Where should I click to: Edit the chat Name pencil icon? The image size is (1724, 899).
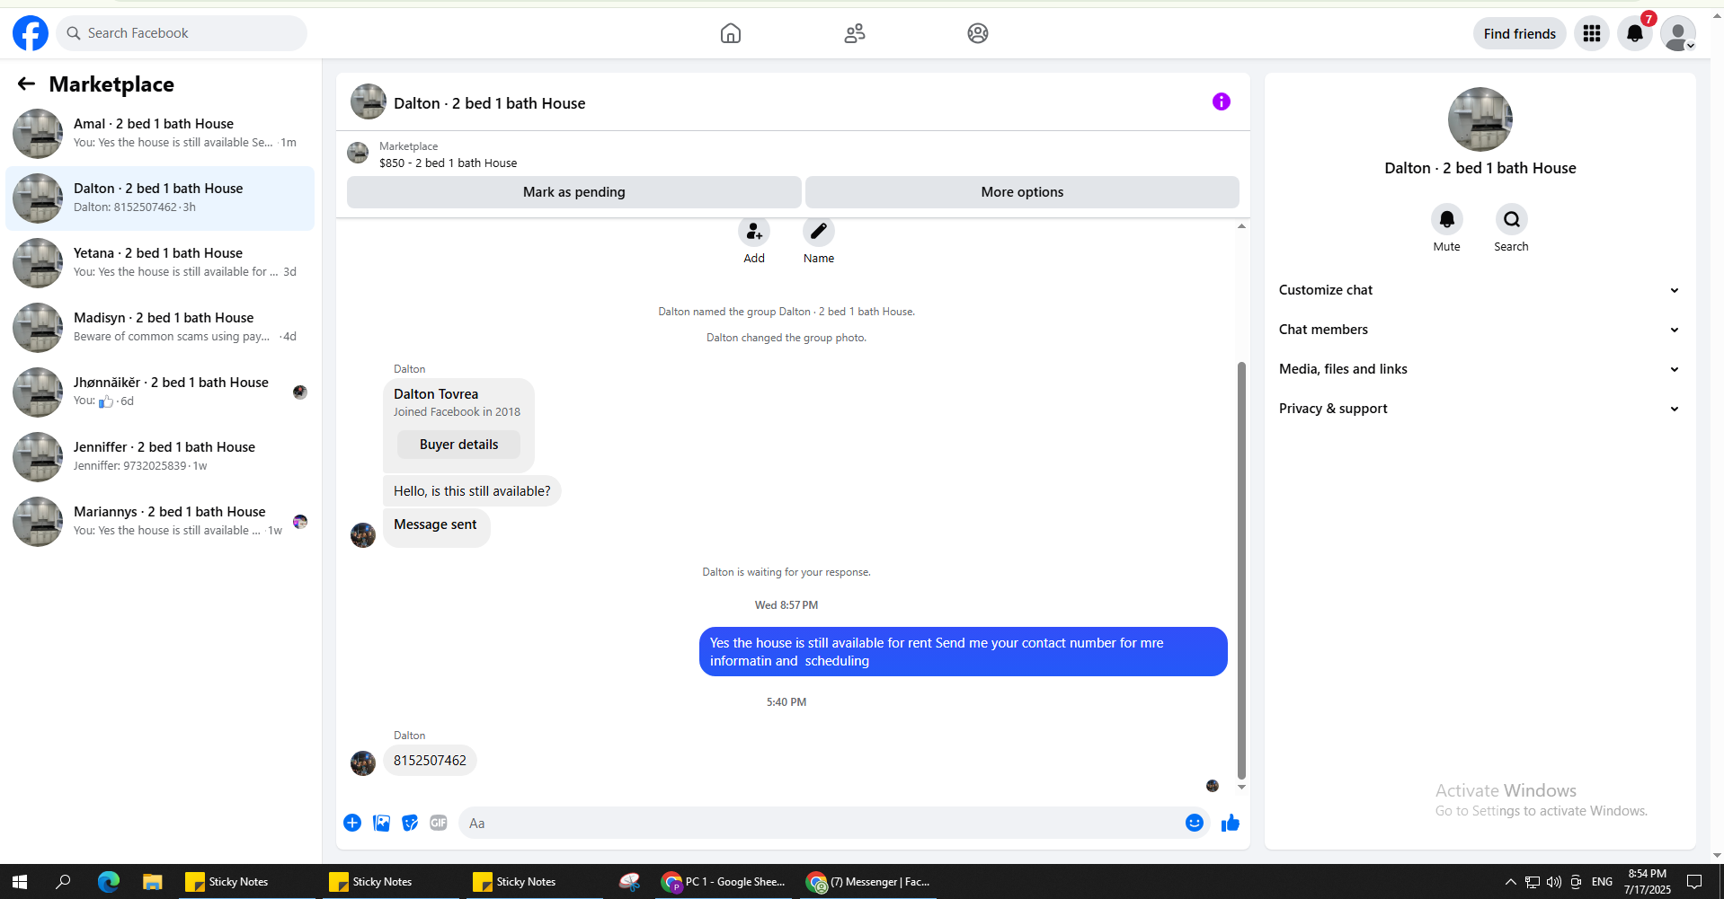[x=819, y=232]
